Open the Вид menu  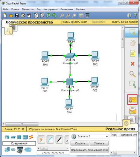[x=38, y=9]
